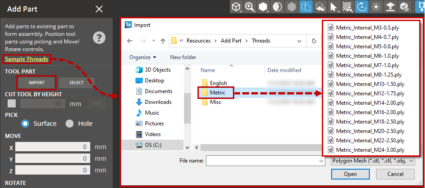Click the IMPORT tool part button
Image resolution: width=425 pixels, height=188 pixels.
[x=36, y=83]
